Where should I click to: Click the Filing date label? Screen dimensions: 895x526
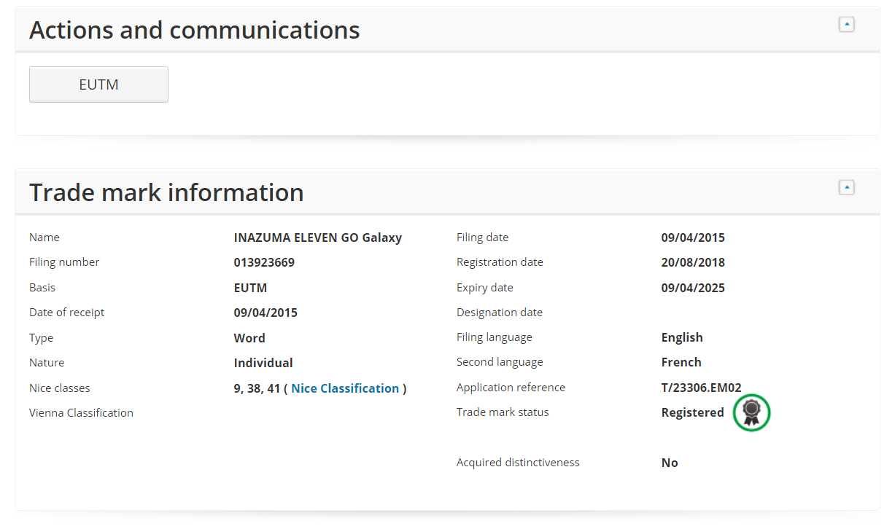pos(483,238)
